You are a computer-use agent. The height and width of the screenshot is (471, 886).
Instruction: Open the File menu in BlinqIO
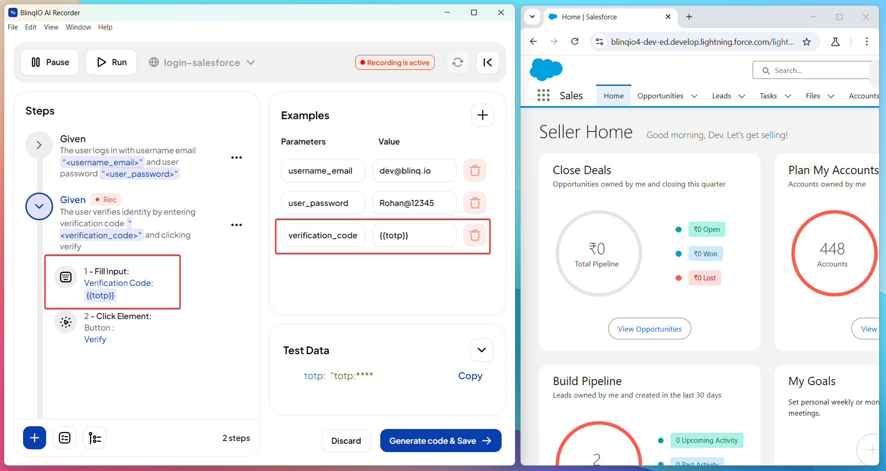13,27
